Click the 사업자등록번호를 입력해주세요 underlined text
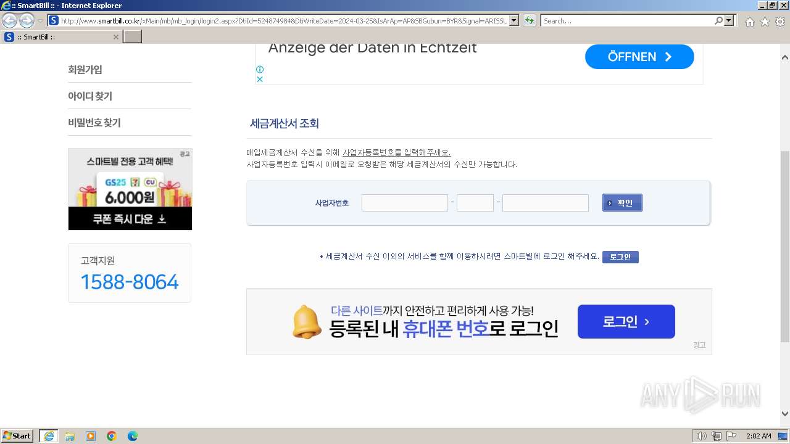Screen dimensions: 790x444 (x=397, y=152)
